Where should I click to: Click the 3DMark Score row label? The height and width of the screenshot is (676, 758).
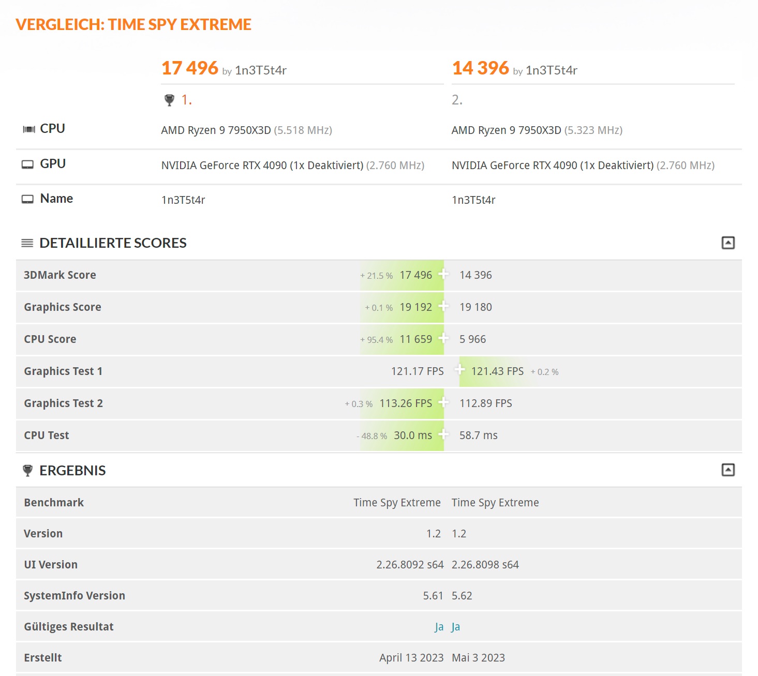[60, 275]
